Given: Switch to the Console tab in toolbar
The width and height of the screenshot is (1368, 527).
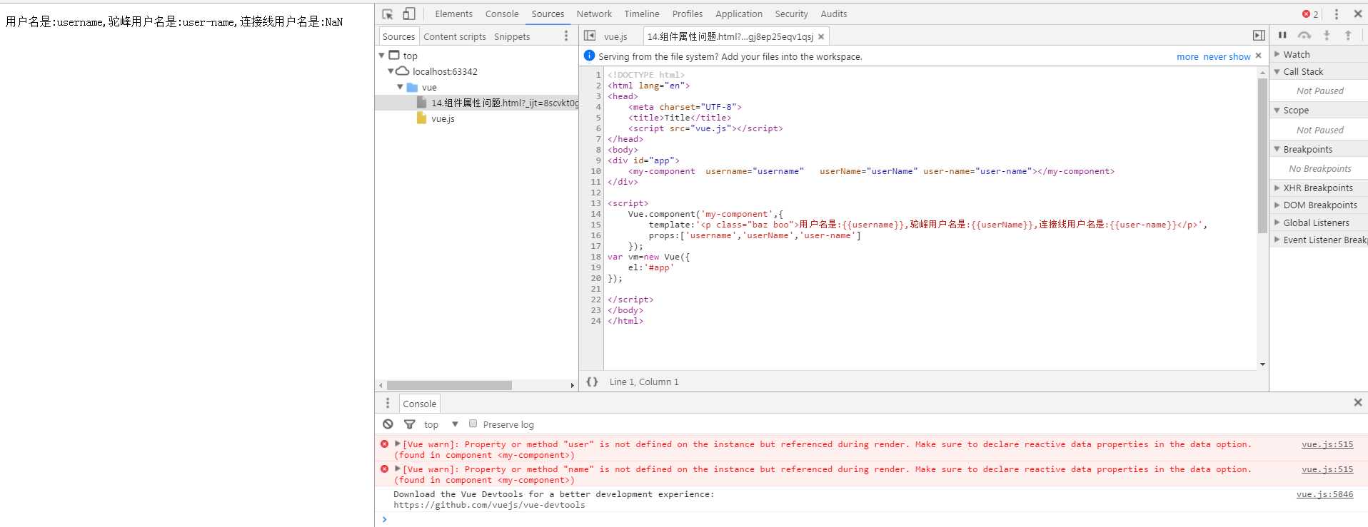Looking at the screenshot, I should [x=502, y=14].
